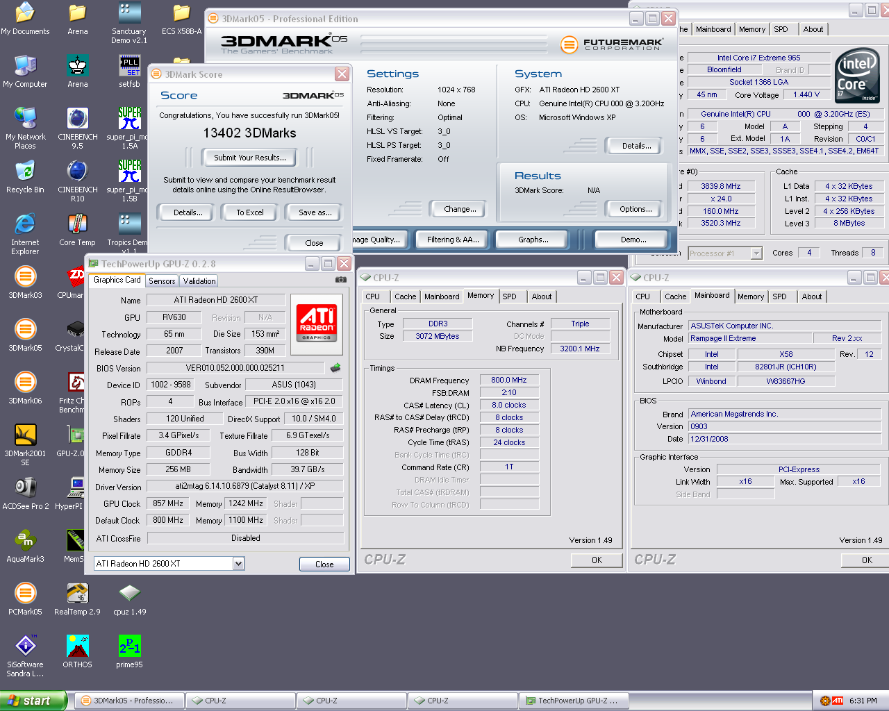The height and width of the screenshot is (711, 889).
Task: Switch to Validation tab in GPU-Z
Action: [199, 281]
